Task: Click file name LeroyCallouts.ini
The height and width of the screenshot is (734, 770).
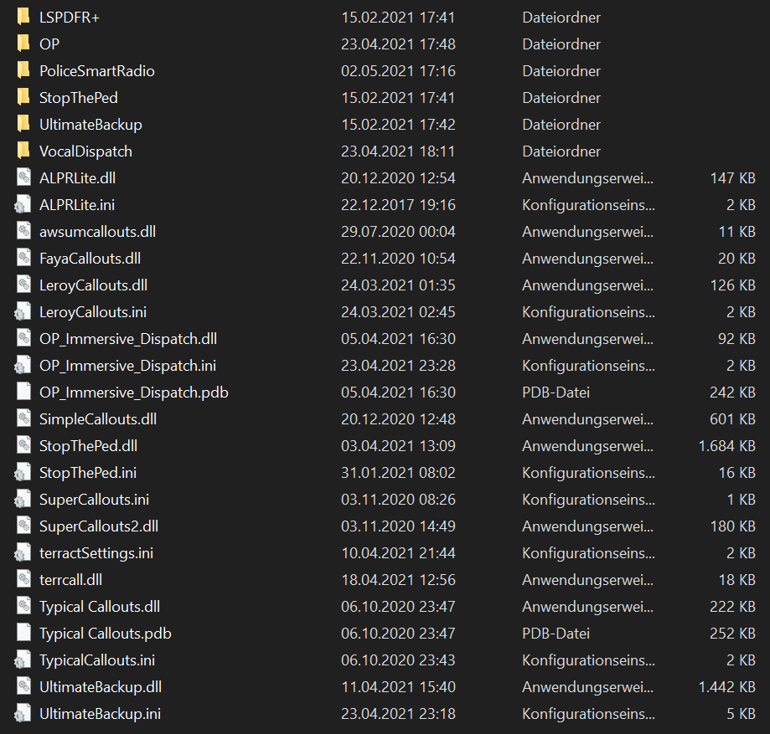Action: (x=93, y=312)
